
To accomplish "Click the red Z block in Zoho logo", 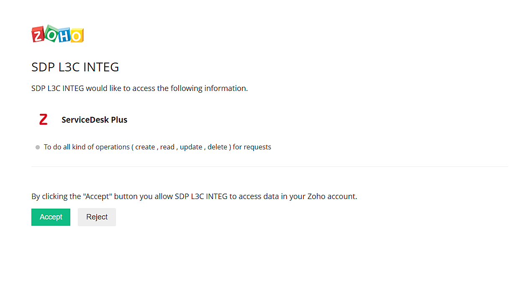I will click(38, 35).
